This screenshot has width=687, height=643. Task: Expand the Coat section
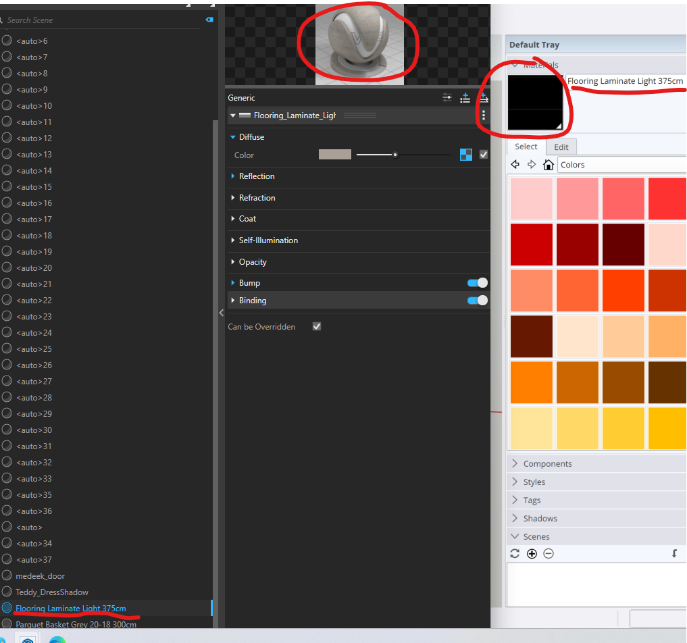pyautogui.click(x=233, y=219)
